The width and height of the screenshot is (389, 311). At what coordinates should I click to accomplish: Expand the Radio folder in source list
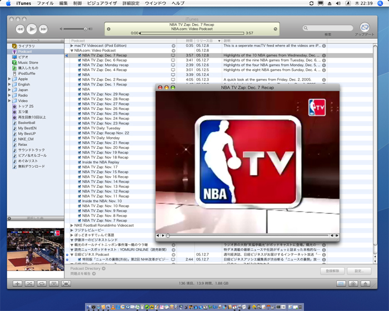[9, 95]
